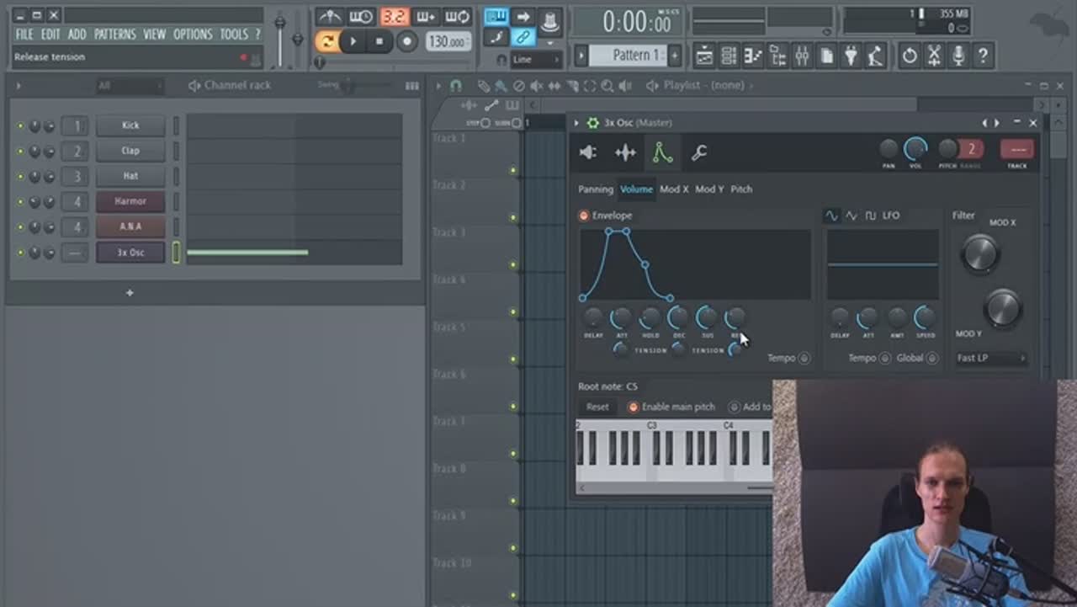Click the Reset button above keyboard
The width and height of the screenshot is (1077, 607).
pos(597,407)
